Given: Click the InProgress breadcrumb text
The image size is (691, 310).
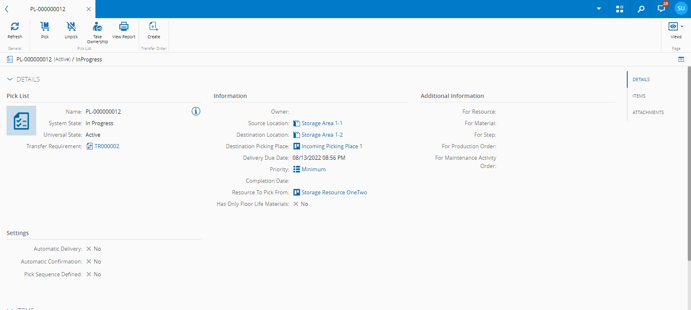Looking at the screenshot, I should [x=89, y=59].
